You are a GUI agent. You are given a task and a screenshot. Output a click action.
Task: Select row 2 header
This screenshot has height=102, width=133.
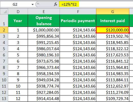[4, 30]
